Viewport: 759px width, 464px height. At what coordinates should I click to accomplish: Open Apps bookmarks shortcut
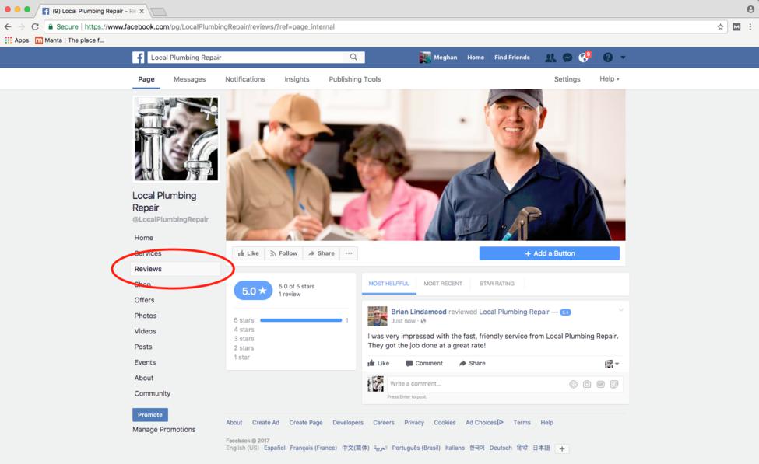point(17,40)
